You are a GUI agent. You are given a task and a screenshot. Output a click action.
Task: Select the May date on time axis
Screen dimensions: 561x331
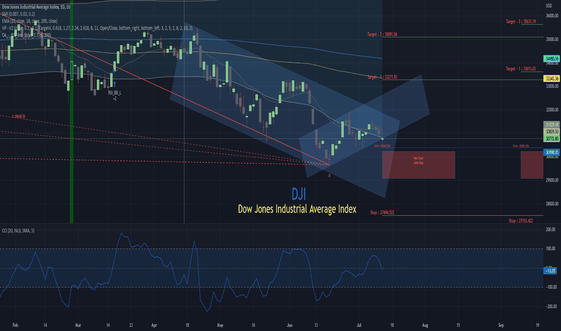click(x=220, y=325)
